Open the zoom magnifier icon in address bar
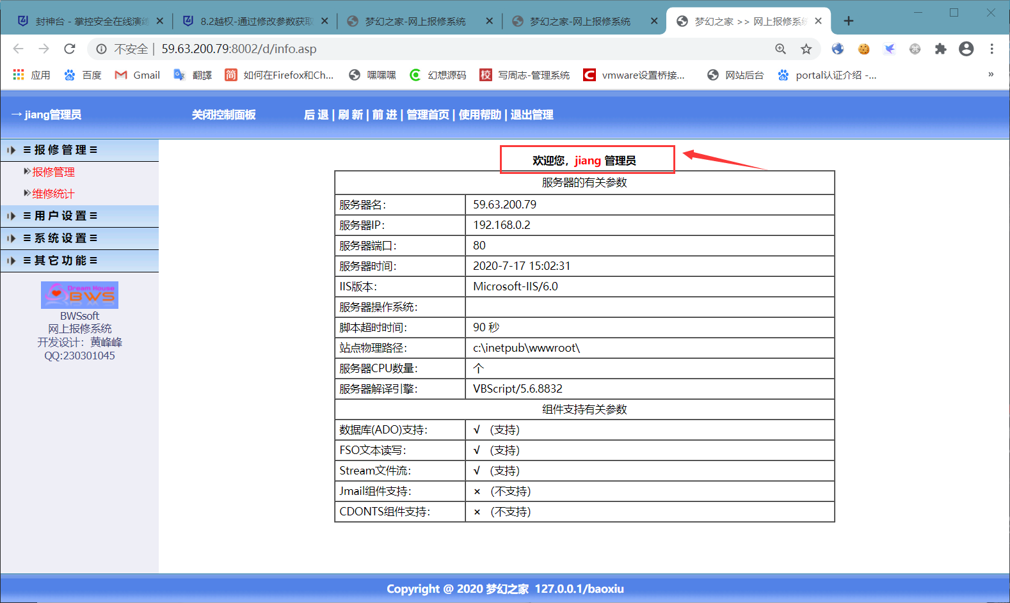 tap(780, 49)
